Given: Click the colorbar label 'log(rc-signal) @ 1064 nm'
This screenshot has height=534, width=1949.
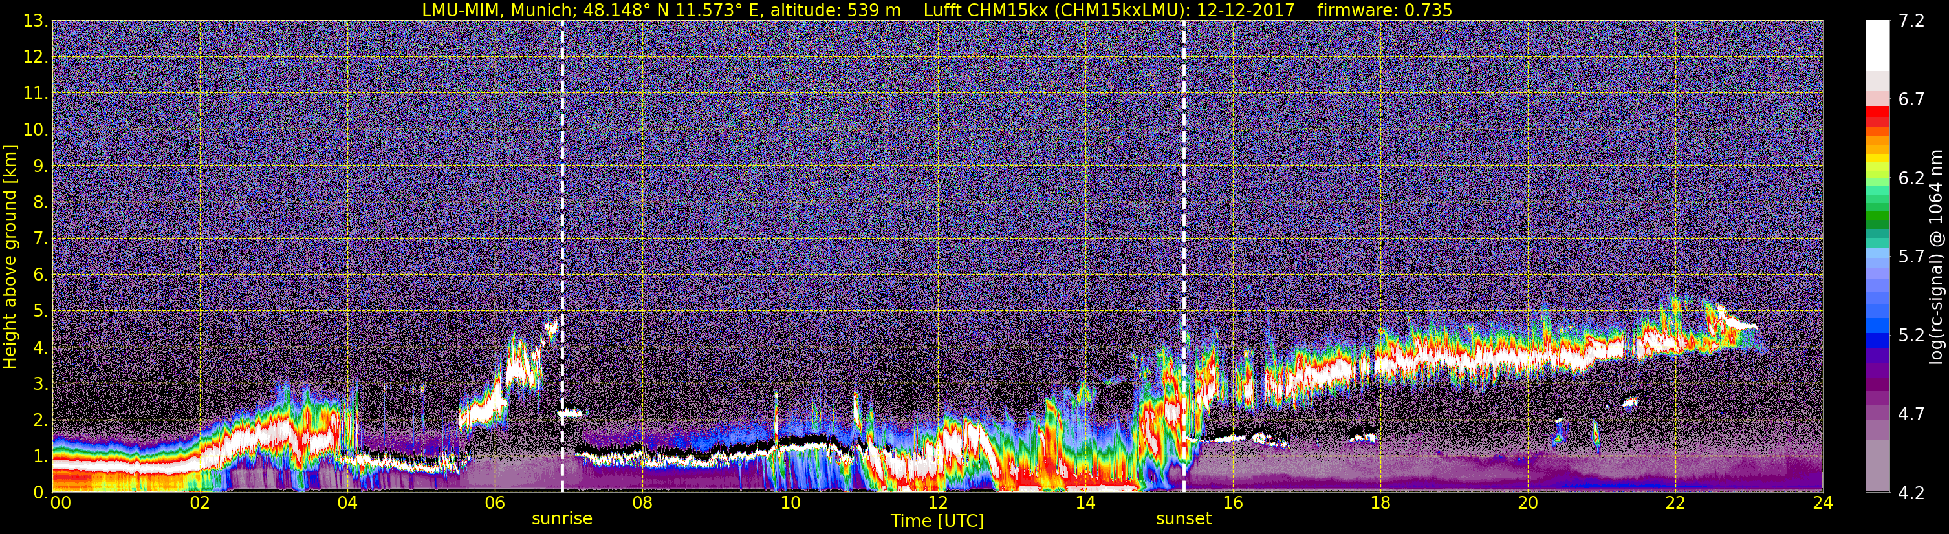Looking at the screenshot, I should [1936, 257].
